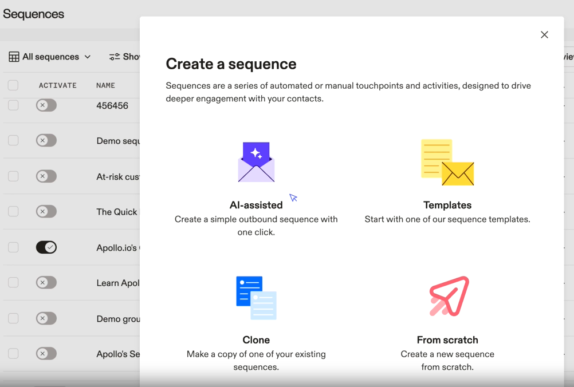Screen dimensions: 574x387
Task: Click the Sho filter options button
Action: tap(124, 57)
